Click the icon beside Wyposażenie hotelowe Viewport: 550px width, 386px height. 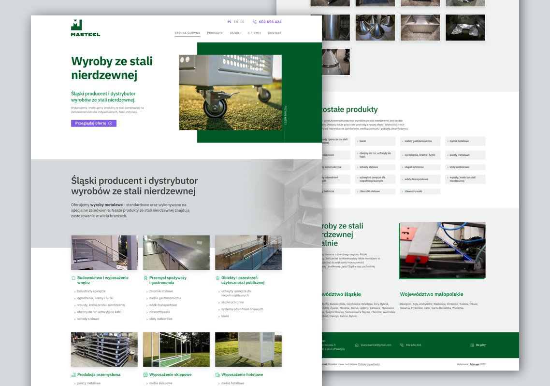pyautogui.click(x=217, y=374)
